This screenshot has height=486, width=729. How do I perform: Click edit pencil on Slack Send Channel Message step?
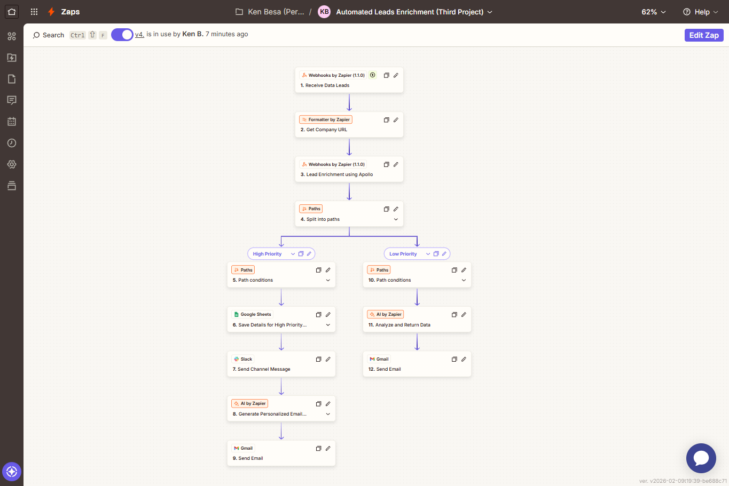tap(328, 359)
